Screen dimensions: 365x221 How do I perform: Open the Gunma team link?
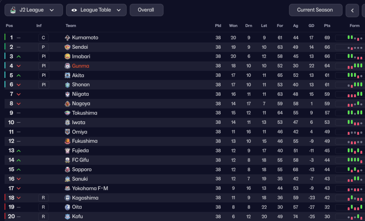pos(81,66)
